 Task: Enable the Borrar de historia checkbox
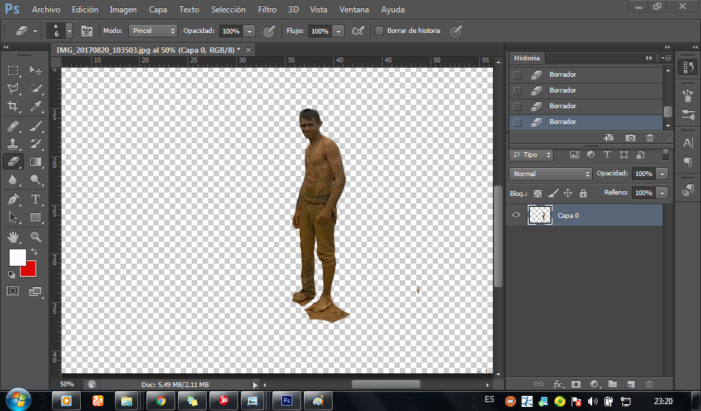(379, 31)
